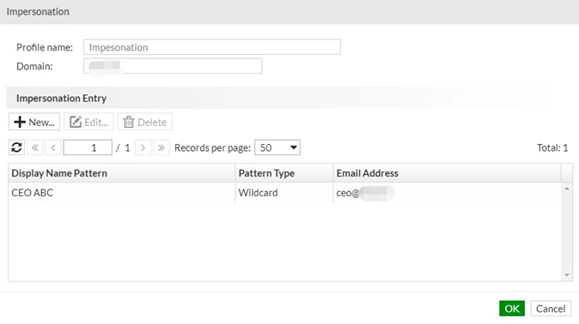The width and height of the screenshot is (579, 324).
Task: Jump to last page of records
Action: (162, 147)
